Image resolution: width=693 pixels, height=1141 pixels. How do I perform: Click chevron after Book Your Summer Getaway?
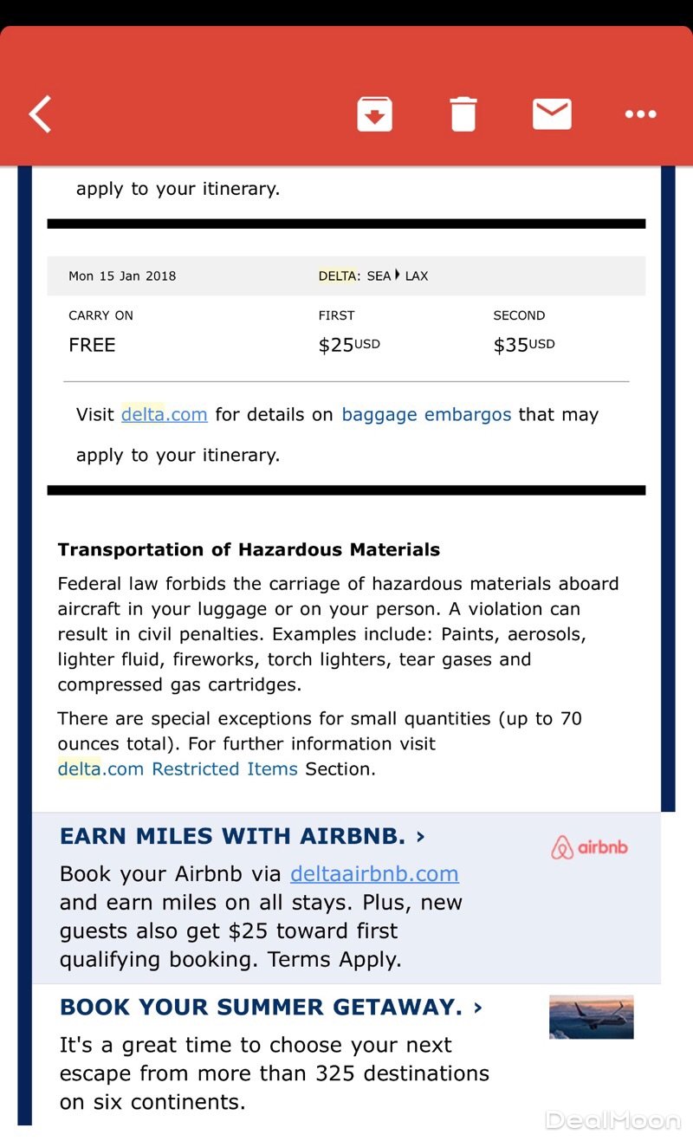[x=478, y=1007]
